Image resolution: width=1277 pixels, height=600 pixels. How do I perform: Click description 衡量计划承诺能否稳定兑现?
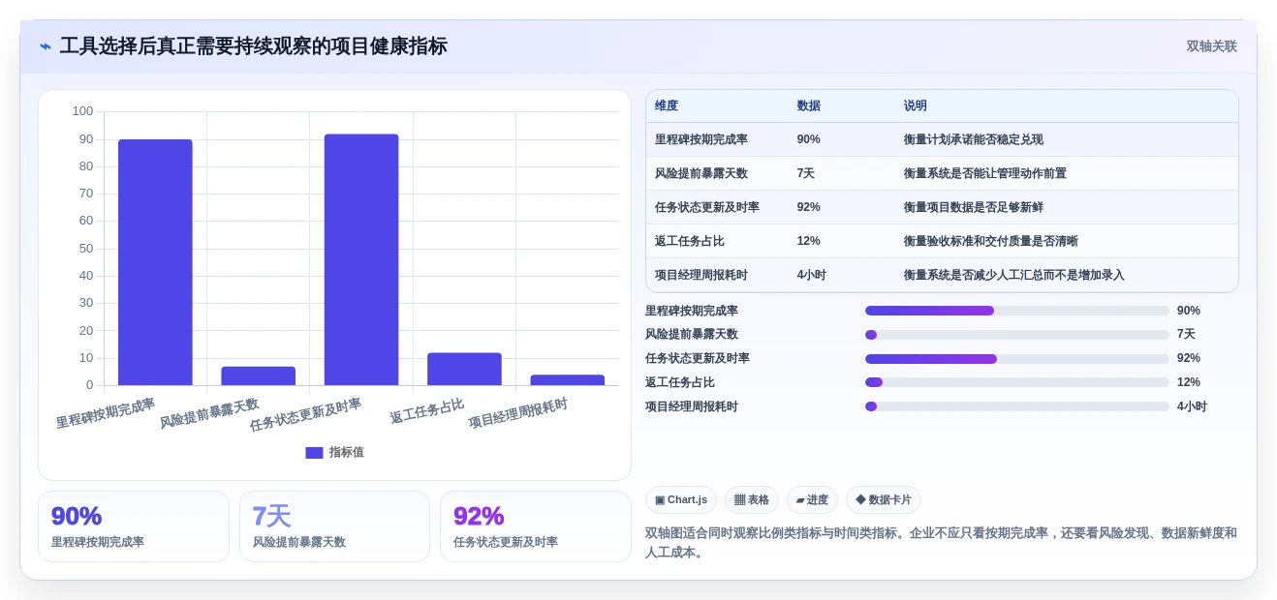tap(974, 139)
